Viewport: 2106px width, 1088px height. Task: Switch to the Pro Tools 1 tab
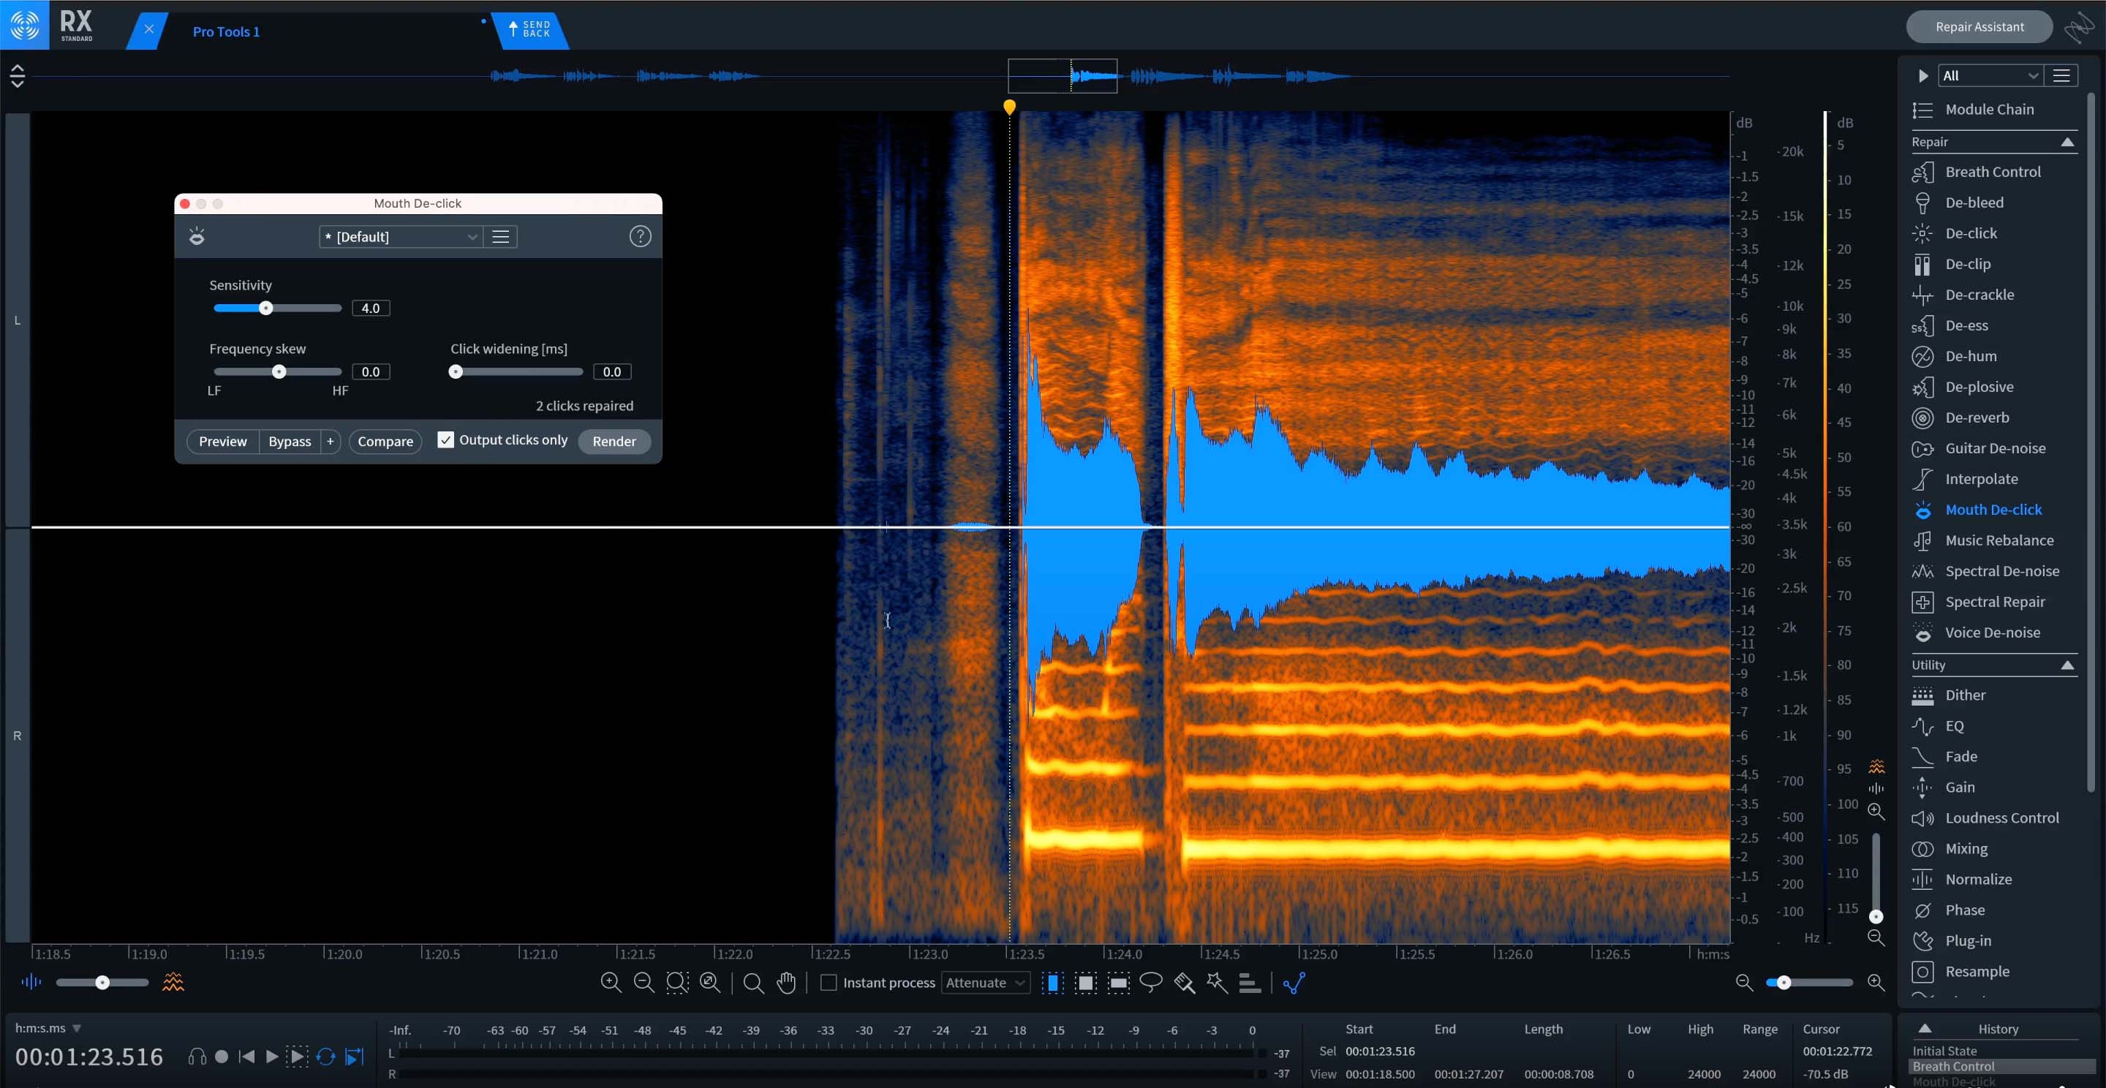click(226, 32)
